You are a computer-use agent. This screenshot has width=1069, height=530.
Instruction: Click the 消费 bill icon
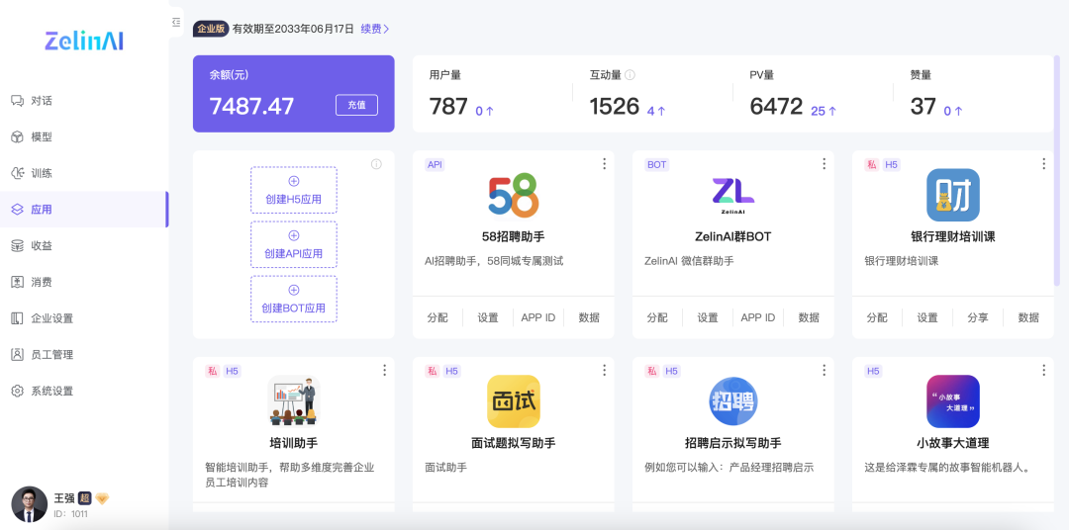point(18,282)
